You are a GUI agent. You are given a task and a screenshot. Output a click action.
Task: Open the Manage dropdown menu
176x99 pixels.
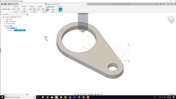coord(45,12)
